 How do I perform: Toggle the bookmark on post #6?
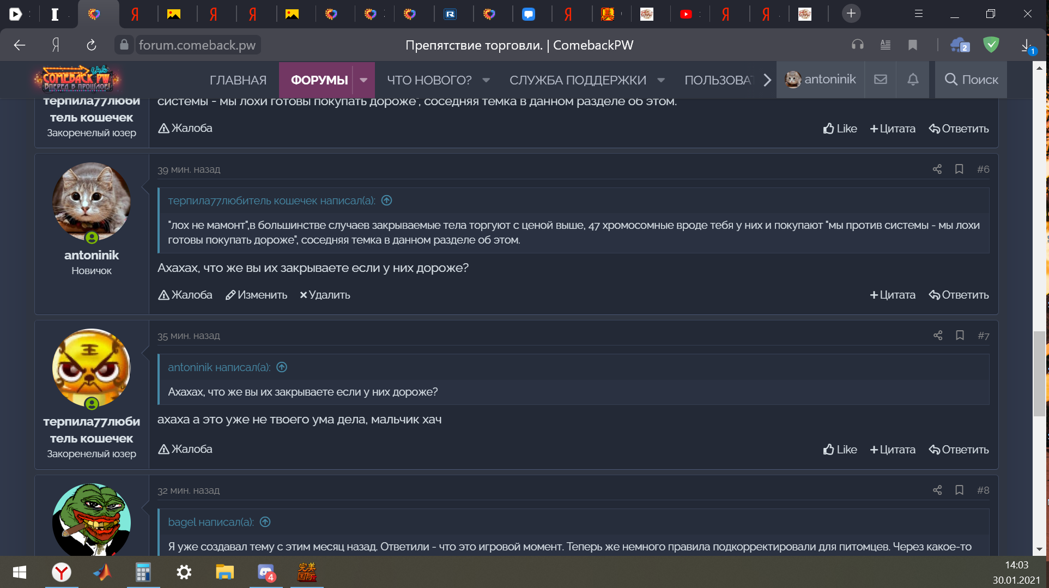(959, 169)
